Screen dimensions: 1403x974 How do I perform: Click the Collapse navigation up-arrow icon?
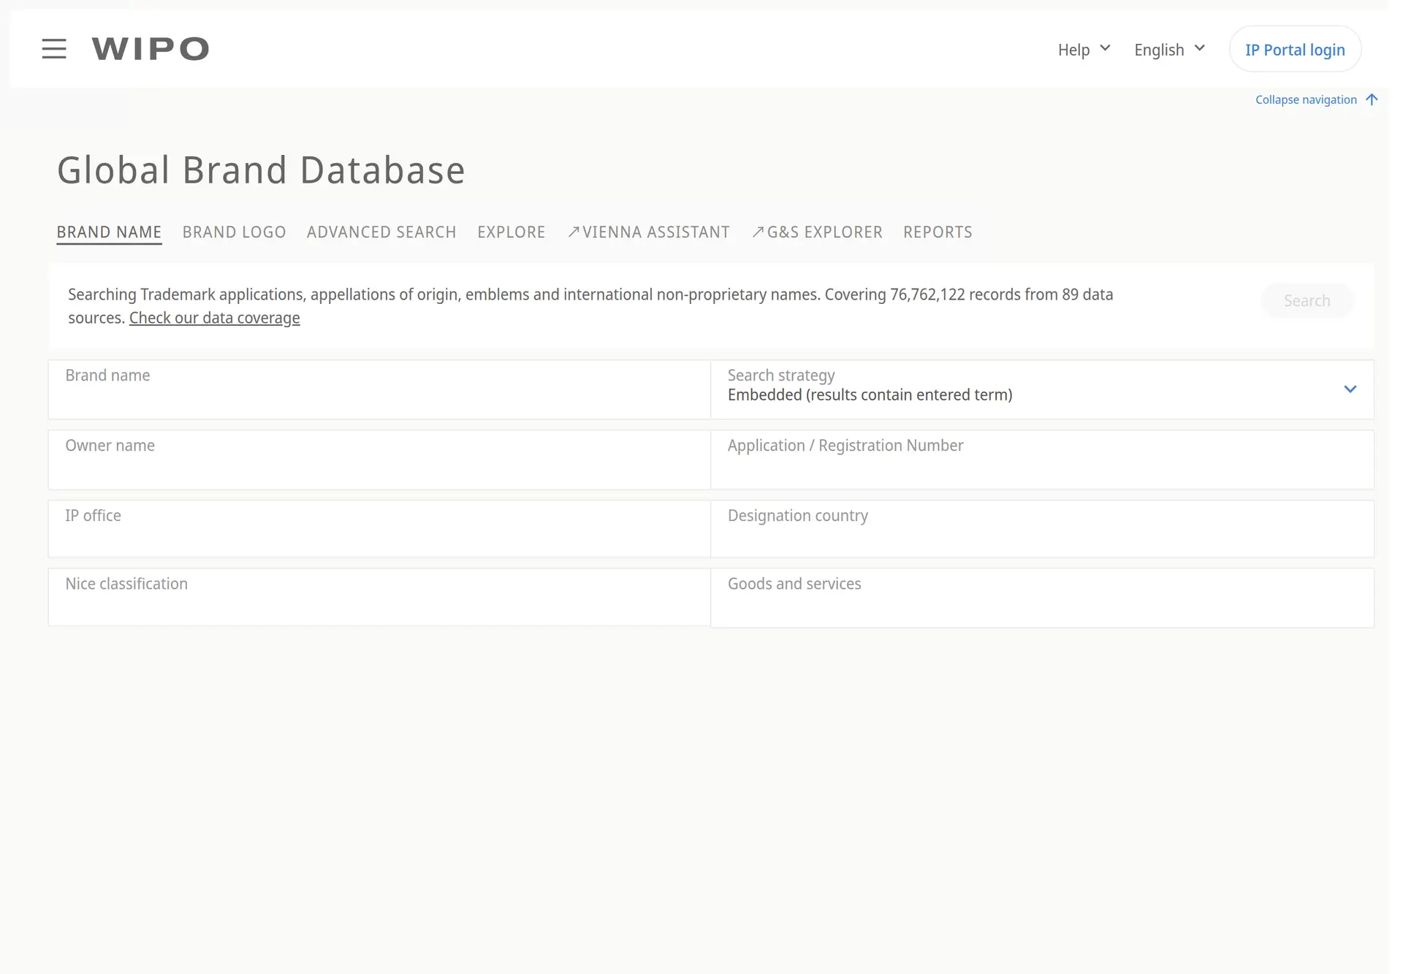click(x=1372, y=99)
